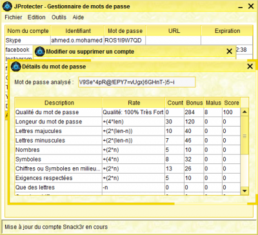Image resolution: width=258 pixels, height=235 pixels.
Task: Minimize the JProtecter main window
Action: 241,7
